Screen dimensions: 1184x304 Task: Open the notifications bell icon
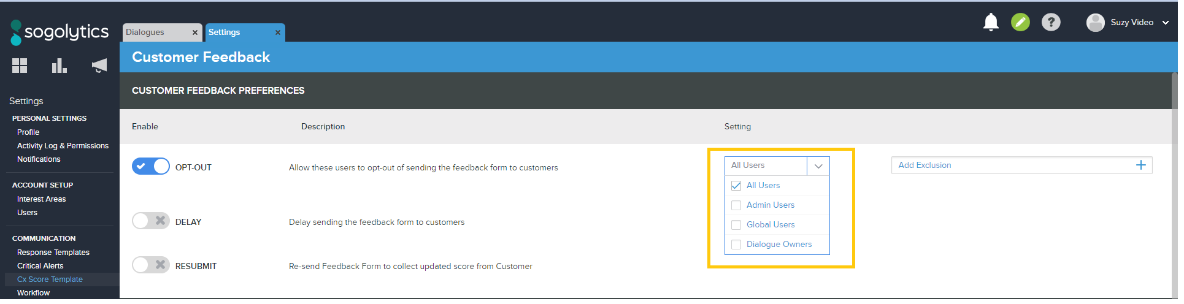[990, 23]
